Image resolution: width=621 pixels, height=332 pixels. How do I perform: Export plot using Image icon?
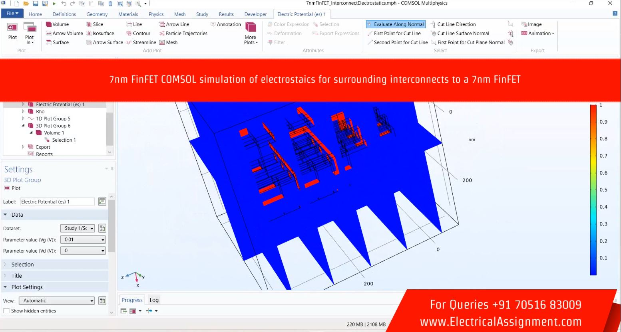[531, 24]
